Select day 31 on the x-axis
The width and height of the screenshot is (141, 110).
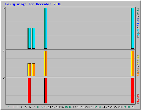132,107
